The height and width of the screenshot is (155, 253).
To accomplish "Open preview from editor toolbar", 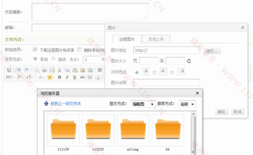I will click(36, 70).
